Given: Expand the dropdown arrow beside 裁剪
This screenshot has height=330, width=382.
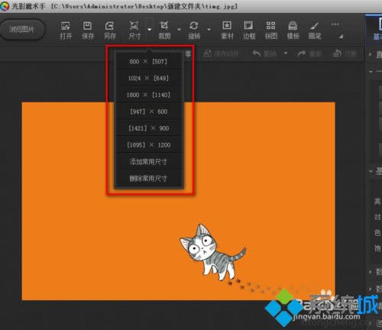Looking at the screenshot, I should (180, 29).
